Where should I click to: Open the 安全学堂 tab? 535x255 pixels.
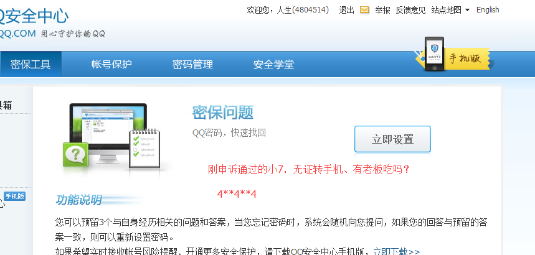[273, 64]
